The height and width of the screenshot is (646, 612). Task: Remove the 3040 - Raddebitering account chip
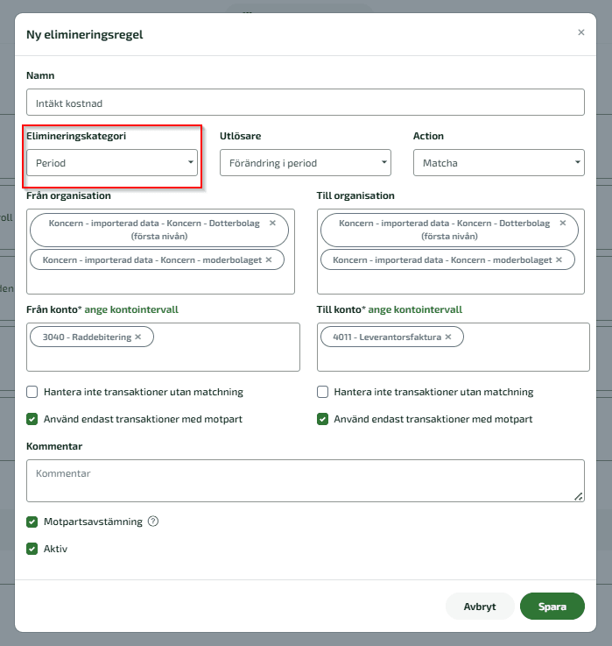point(138,337)
